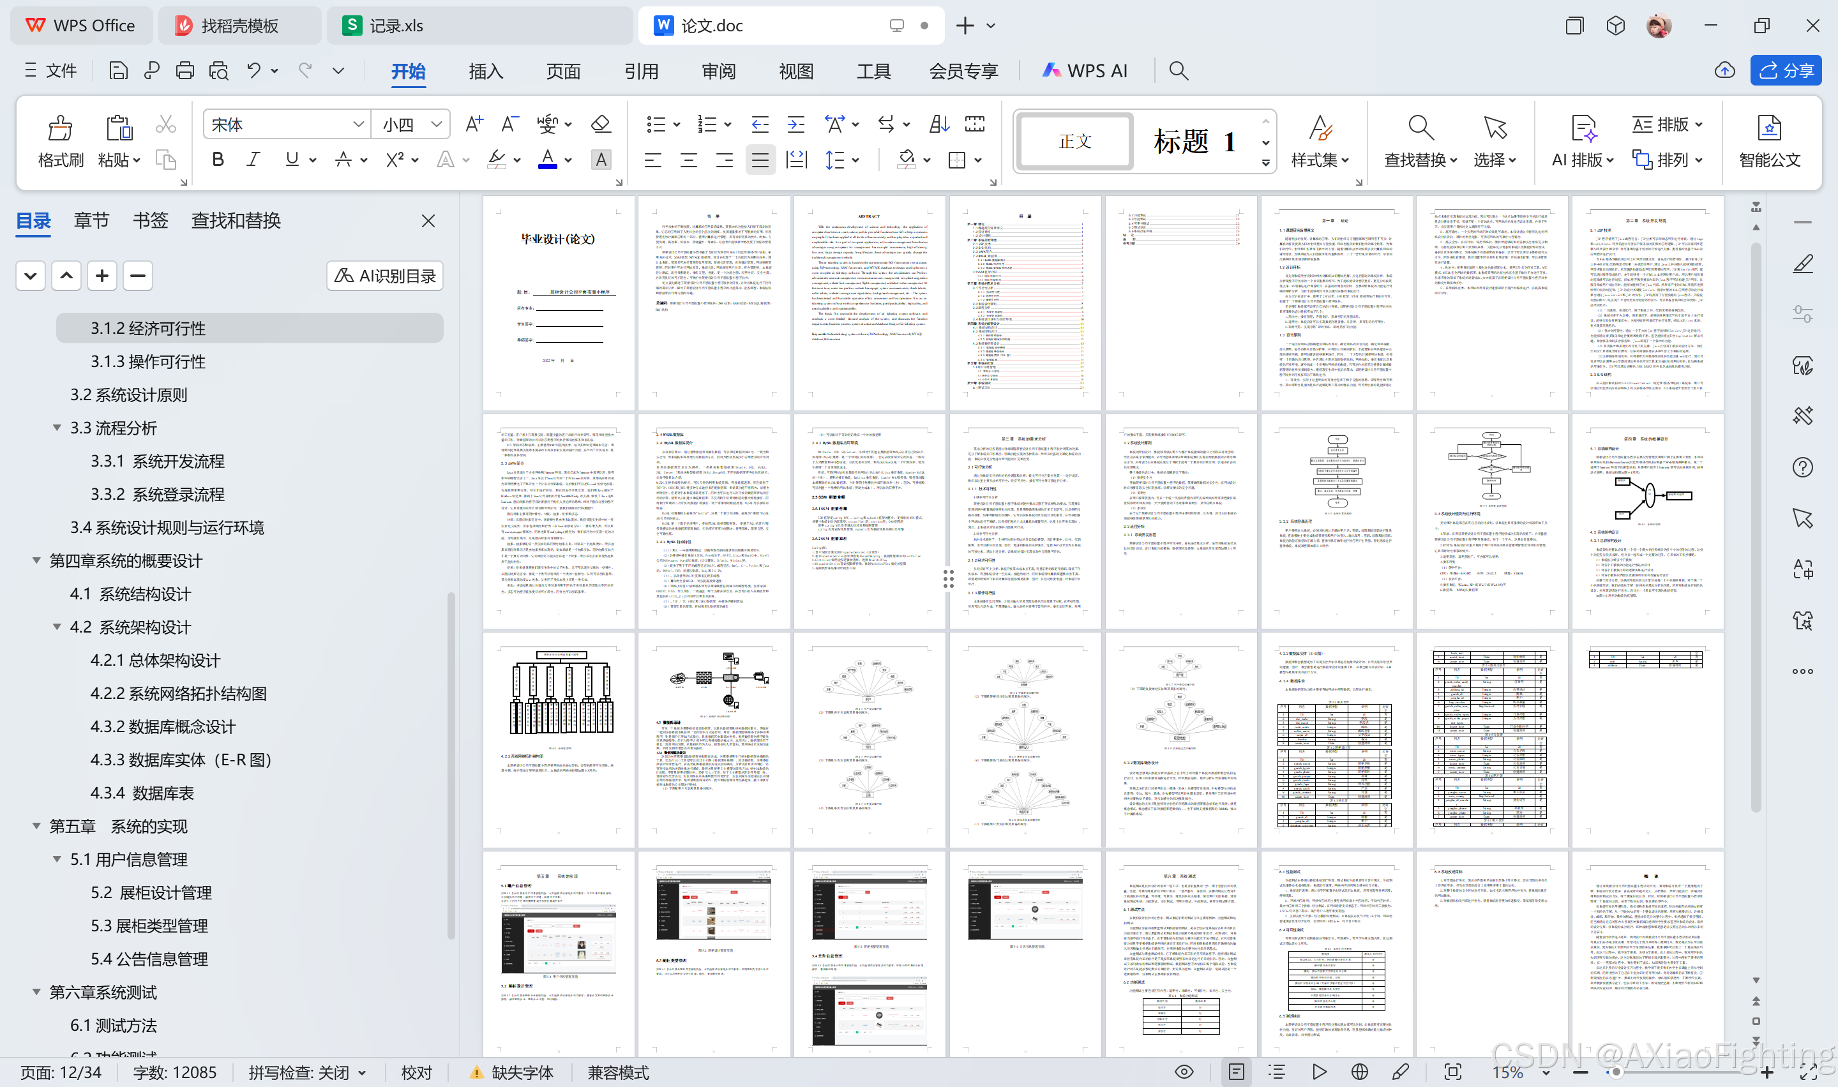Click the italic formatting icon

253,160
